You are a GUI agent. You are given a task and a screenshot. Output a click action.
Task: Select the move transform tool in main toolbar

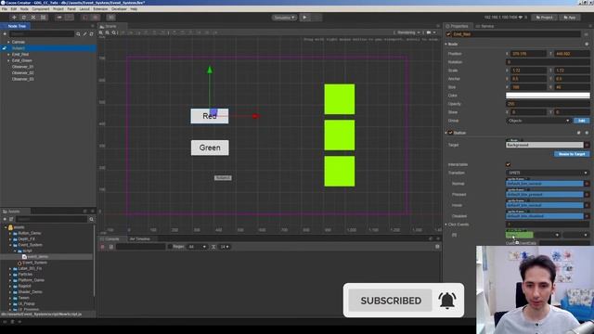click(15, 18)
